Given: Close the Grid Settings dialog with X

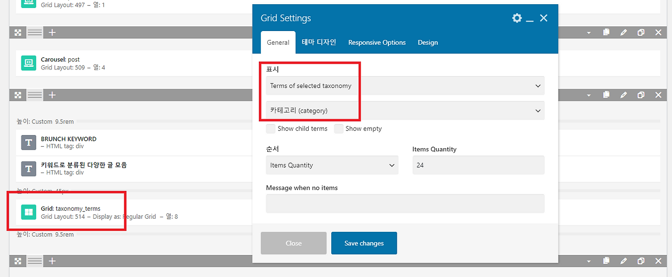Looking at the screenshot, I should [x=544, y=18].
